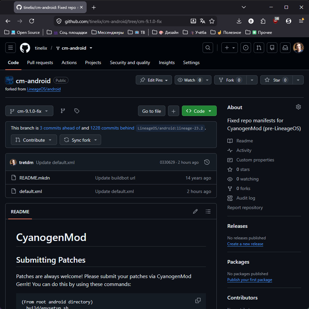View tags icon next to branch selector

point(77,111)
